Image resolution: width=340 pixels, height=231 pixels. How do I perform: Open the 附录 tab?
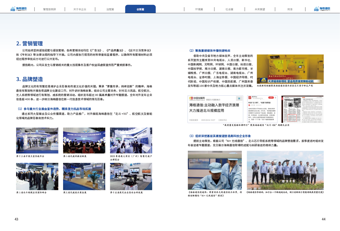(x=290, y=9)
